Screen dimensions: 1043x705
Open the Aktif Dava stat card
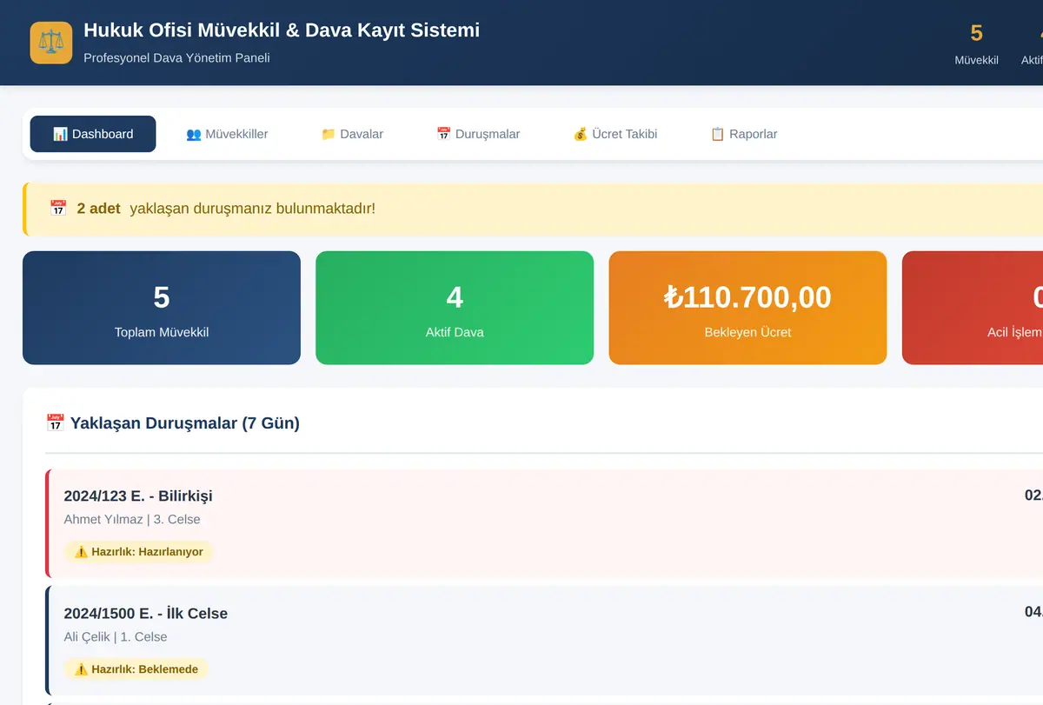[x=455, y=308]
